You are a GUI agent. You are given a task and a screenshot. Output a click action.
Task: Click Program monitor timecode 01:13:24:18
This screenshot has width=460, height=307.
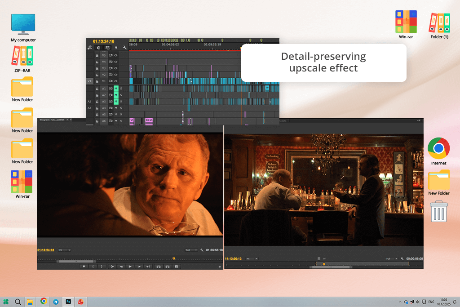click(46, 250)
